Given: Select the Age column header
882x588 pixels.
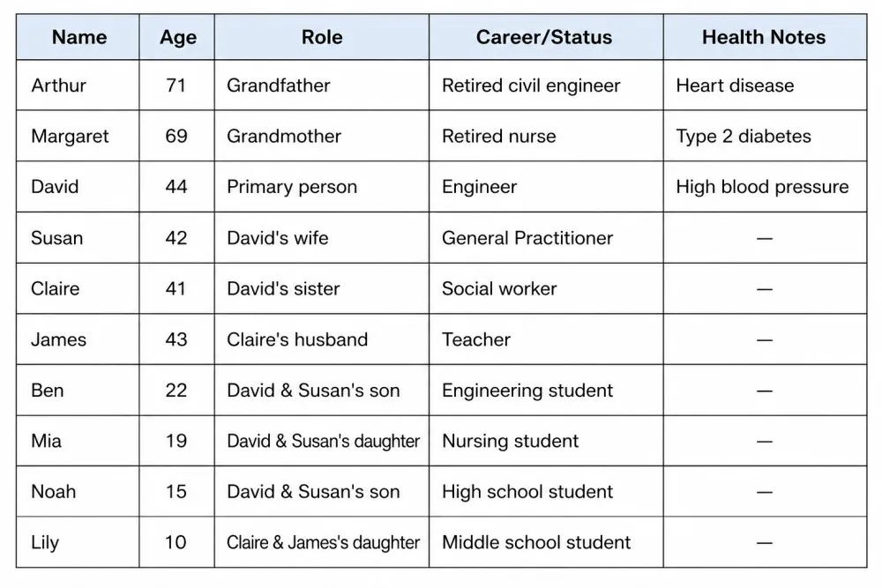Looking at the screenshot, I should 177,37.
